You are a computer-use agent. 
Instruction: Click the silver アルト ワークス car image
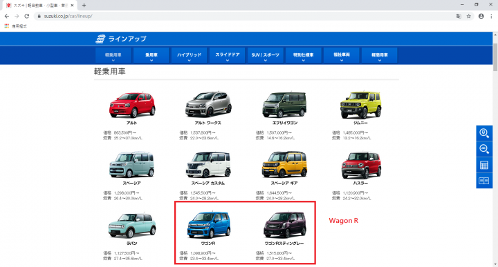click(208, 104)
